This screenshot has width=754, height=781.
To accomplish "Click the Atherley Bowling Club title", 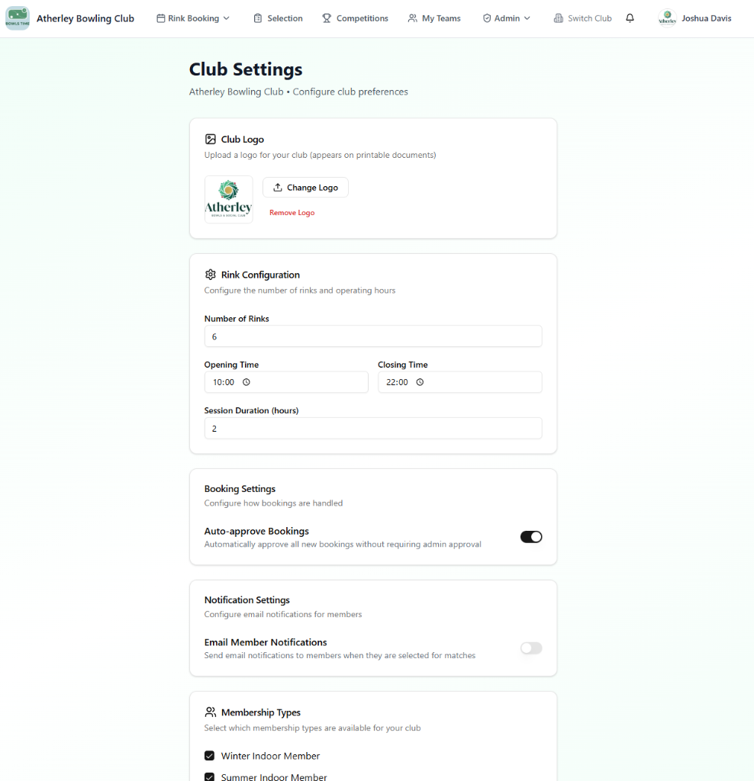I will click(x=85, y=18).
